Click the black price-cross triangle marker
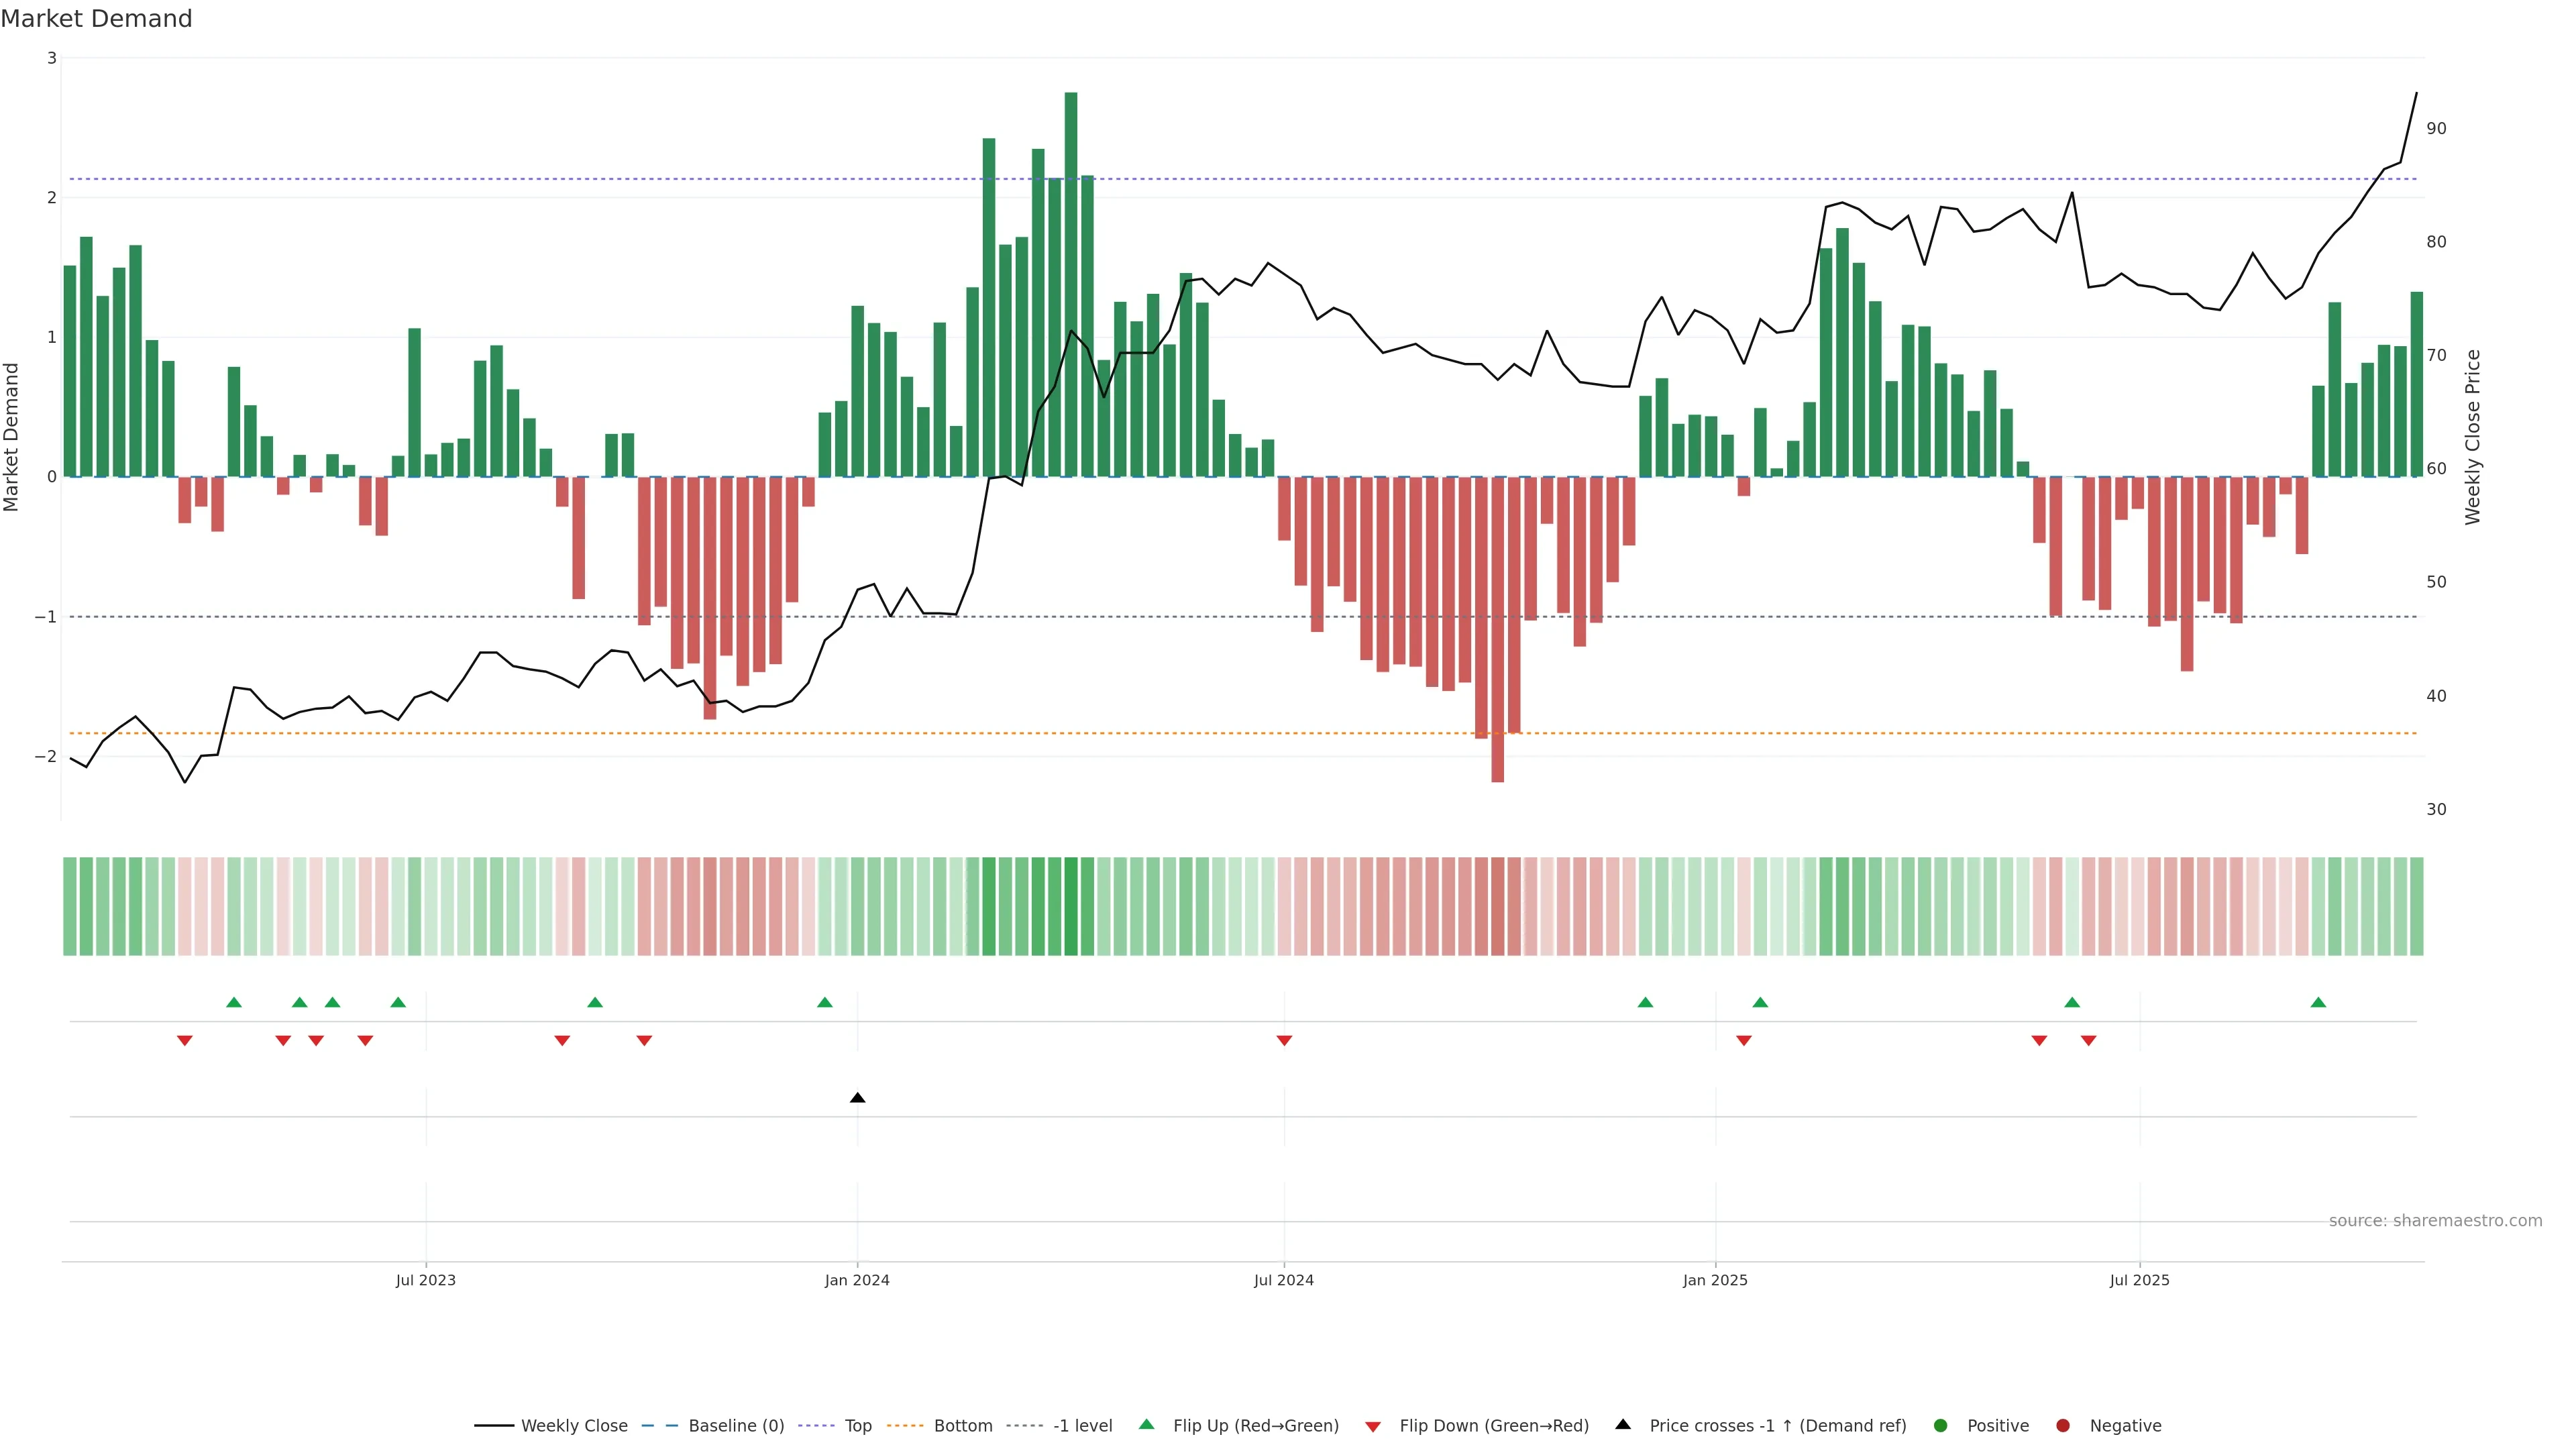The width and height of the screenshot is (2576, 1449). (857, 1098)
